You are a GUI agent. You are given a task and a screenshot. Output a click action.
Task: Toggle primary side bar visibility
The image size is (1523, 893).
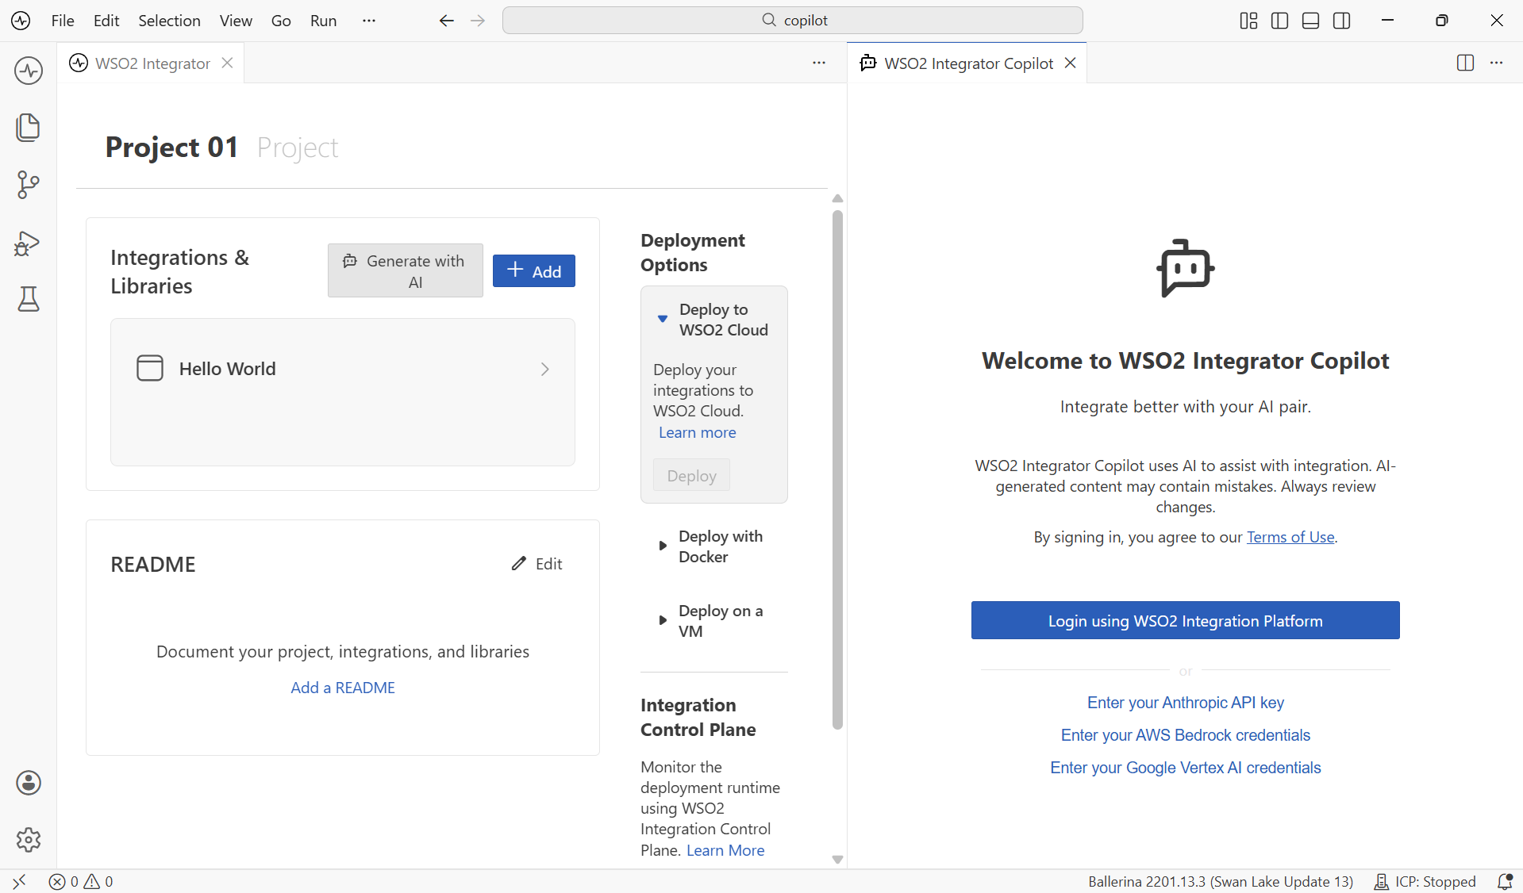1279,21
